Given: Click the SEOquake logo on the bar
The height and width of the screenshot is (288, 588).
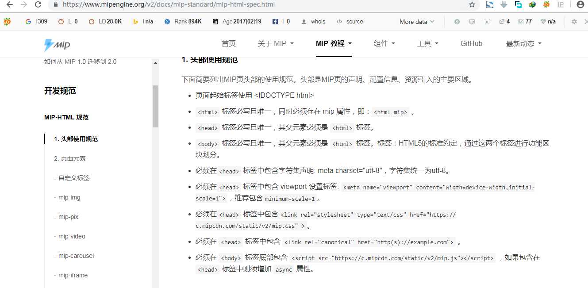Looking at the screenshot, I should 8,21.
